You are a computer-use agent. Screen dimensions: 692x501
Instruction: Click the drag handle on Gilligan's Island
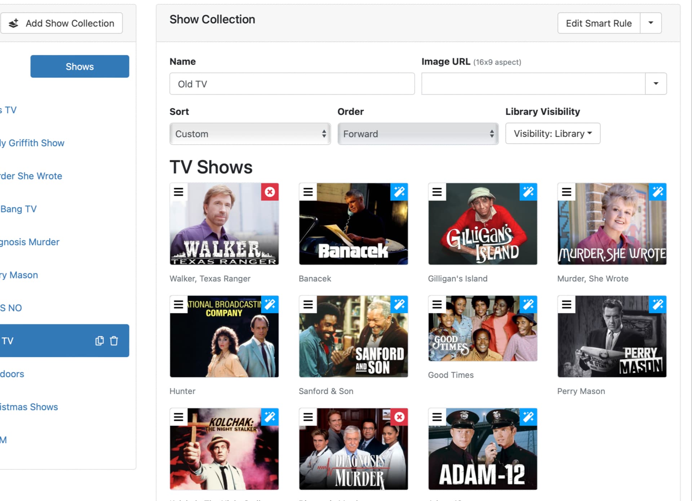pyautogui.click(x=437, y=192)
